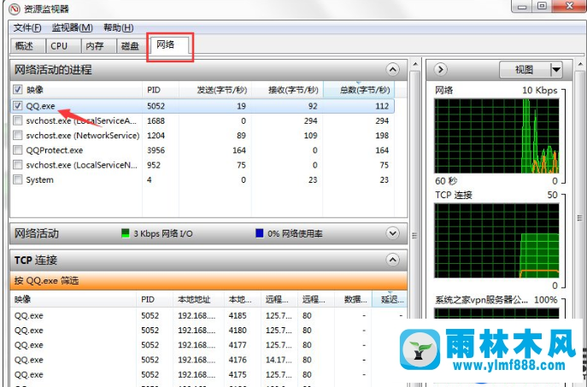This screenshot has width=587, height=387.
Task: Sort TCP connections by 本地地址 column
Action: click(198, 299)
